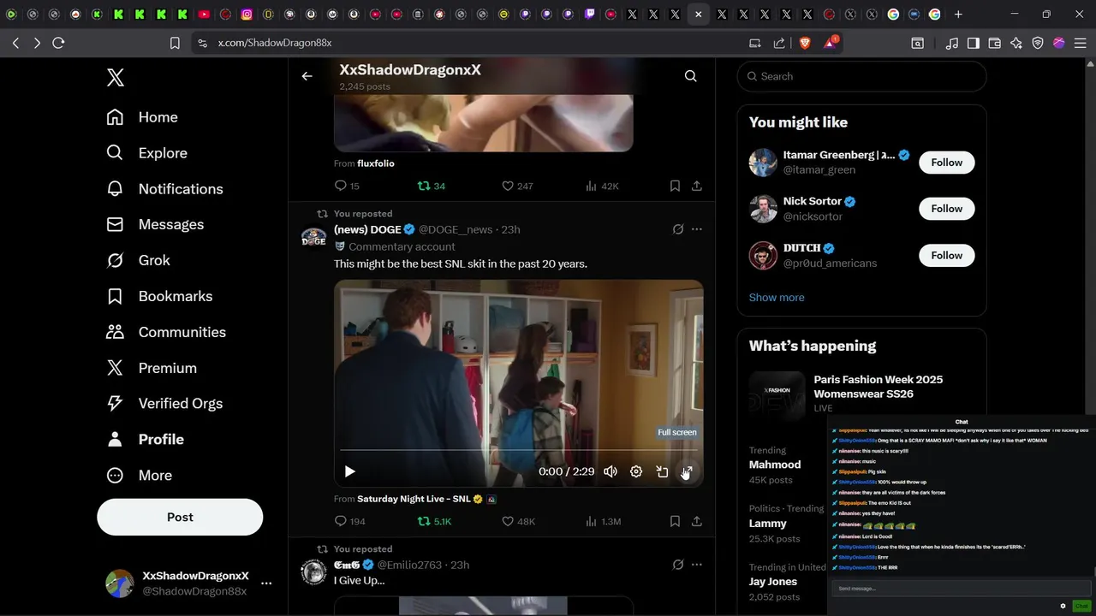
Task: Open the Paris Fashion Week 2025 event
Action: pyautogui.click(x=861, y=394)
